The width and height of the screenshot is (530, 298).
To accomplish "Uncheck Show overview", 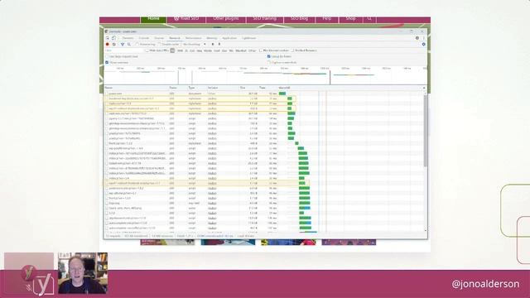I will pyautogui.click(x=107, y=63).
